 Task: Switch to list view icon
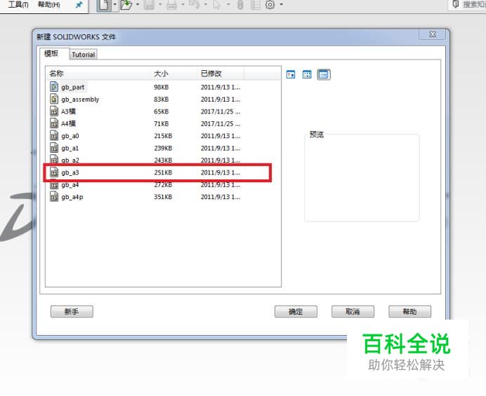pyautogui.click(x=307, y=74)
